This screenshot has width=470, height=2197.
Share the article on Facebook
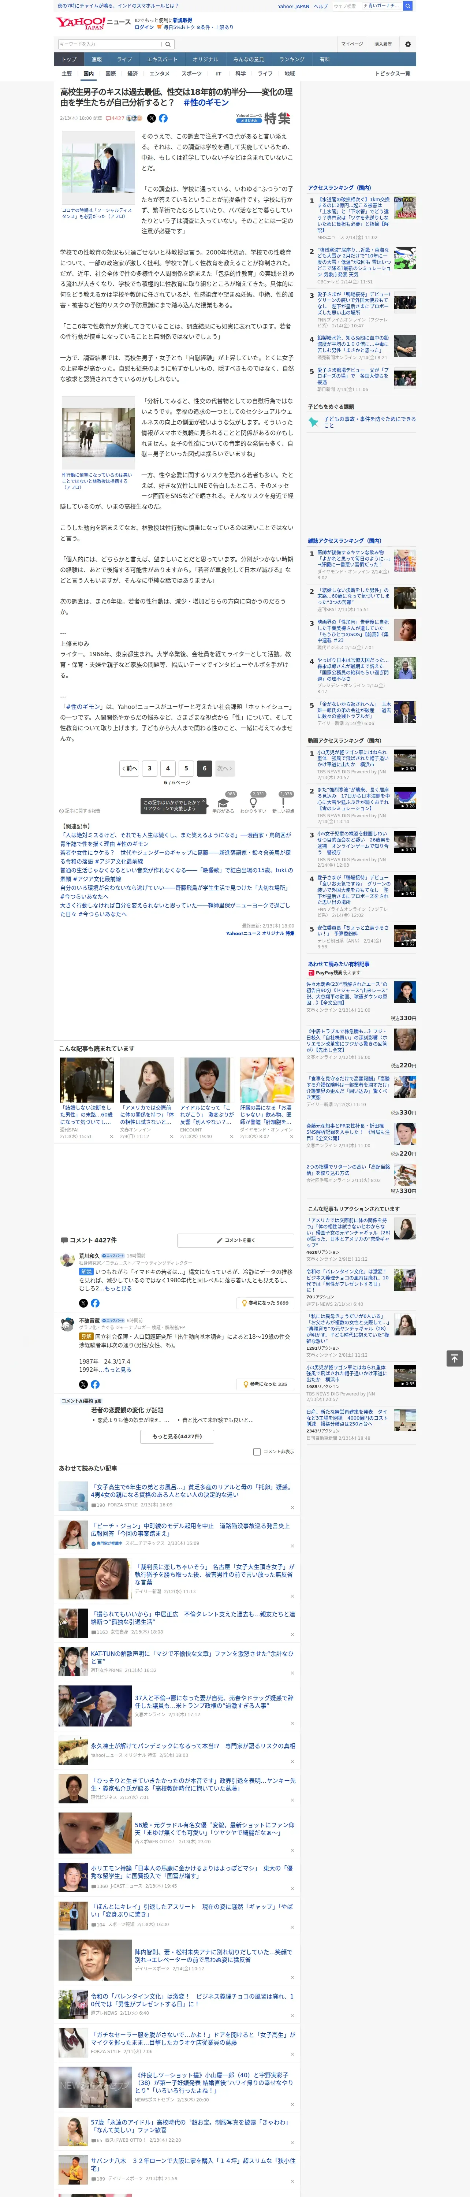tap(163, 119)
